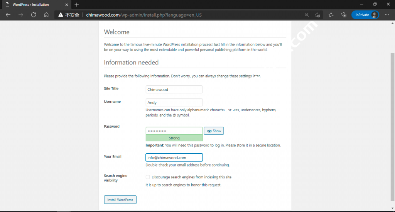Click the browser Back arrow
Image resolution: width=395 pixels, height=212 pixels.
coord(8,15)
